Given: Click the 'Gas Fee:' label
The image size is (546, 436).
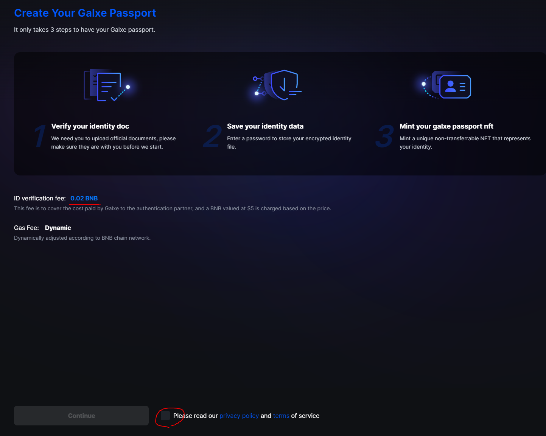Looking at the screenshot, I should [x=26, y=228].
